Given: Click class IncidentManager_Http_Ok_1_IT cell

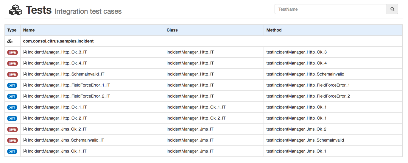Looking at the screenshot, I should pos(196,107).
